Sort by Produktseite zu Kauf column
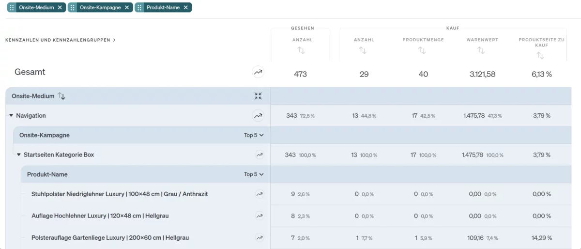Image resolution: width=581 pixels, height=249 pixels. tap(540, 56)
